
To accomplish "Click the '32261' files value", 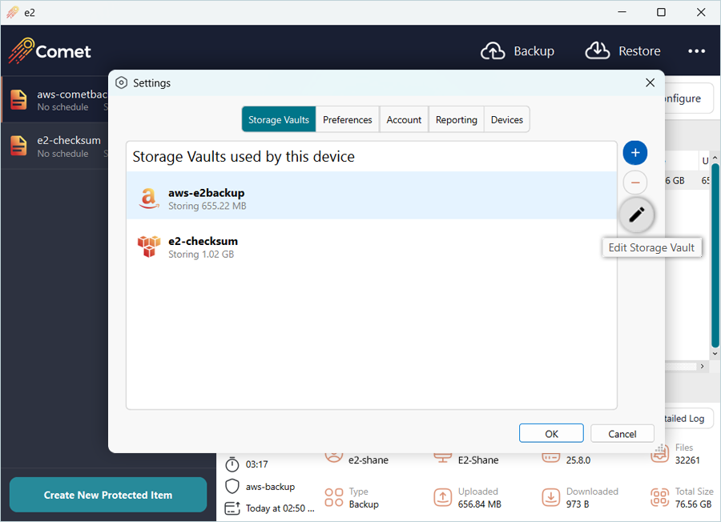I will point(687,460).
